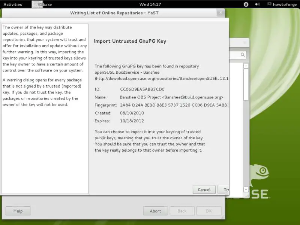Click the created date 08/10/2010

click(132, 113)
